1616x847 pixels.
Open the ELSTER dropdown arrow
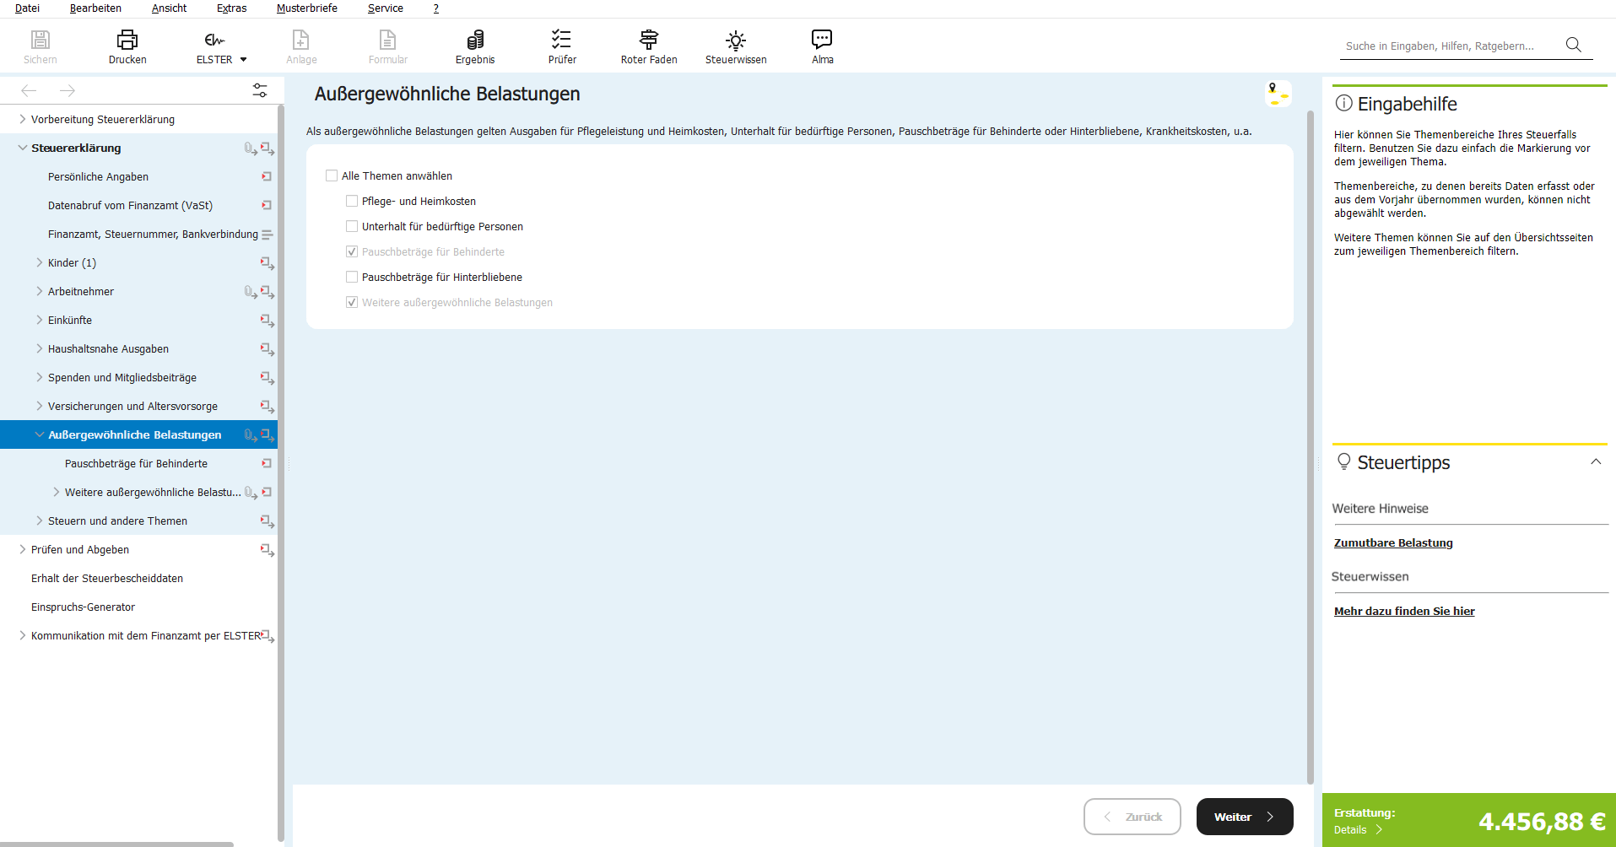[244, 60]
